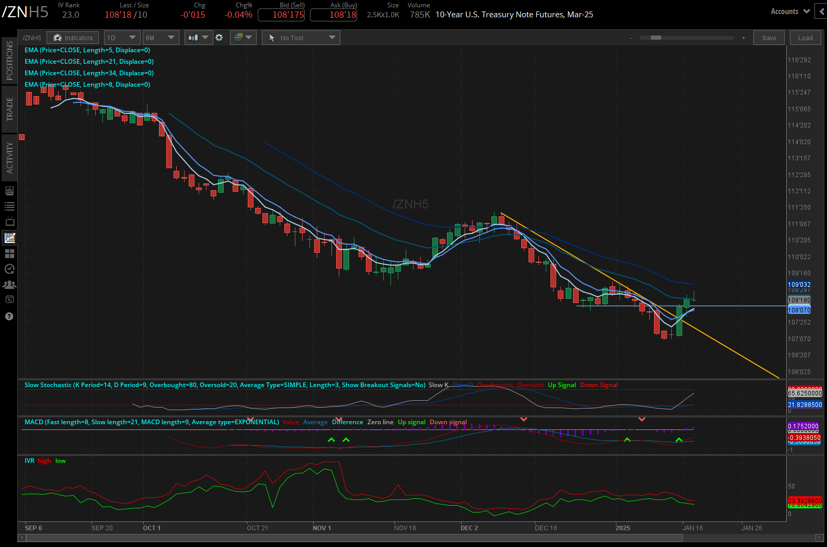The width and height of the screenshot is (827, 547).
Task: Open the Accounts dropdown
Action: [790, 11]
